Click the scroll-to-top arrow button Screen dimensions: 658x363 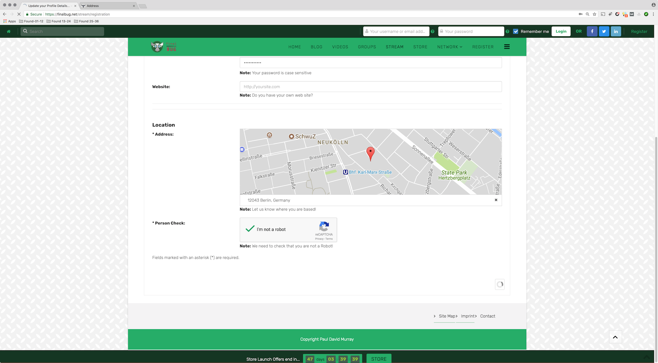615,337
